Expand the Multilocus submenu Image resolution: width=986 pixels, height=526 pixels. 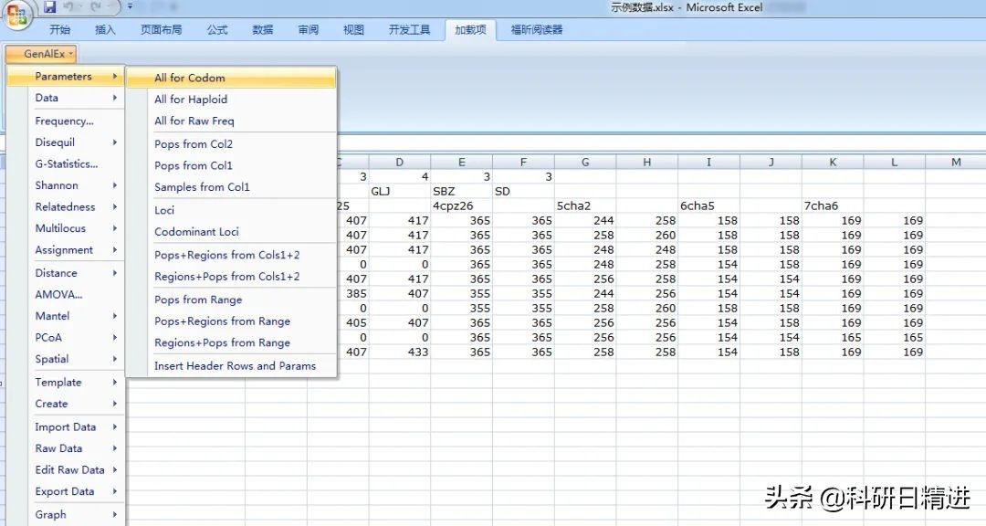66,227
